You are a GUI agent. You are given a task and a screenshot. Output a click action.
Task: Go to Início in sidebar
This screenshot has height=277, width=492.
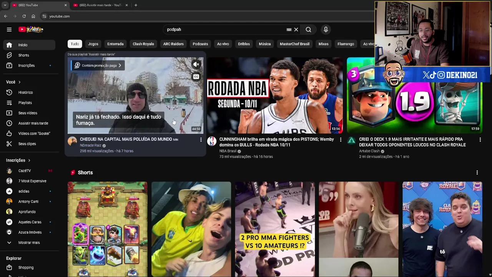coord(29,45)
